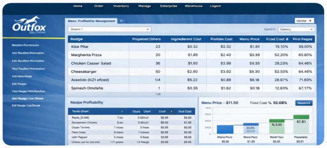Select Inventory in the top navigation

(121, 6)
